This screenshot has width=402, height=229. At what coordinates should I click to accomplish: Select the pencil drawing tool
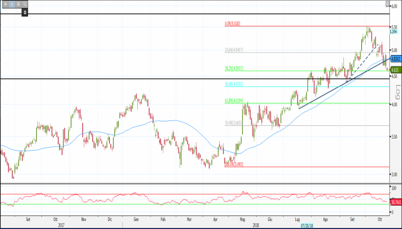pyautogui.click(x=11, y=4)
